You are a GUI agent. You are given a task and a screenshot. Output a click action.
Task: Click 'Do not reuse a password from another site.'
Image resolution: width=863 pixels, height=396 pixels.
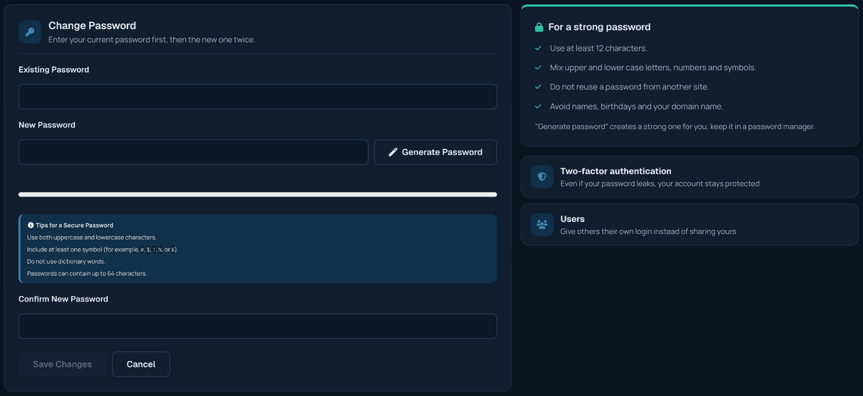pyautogui.click(x=629, y=87)
